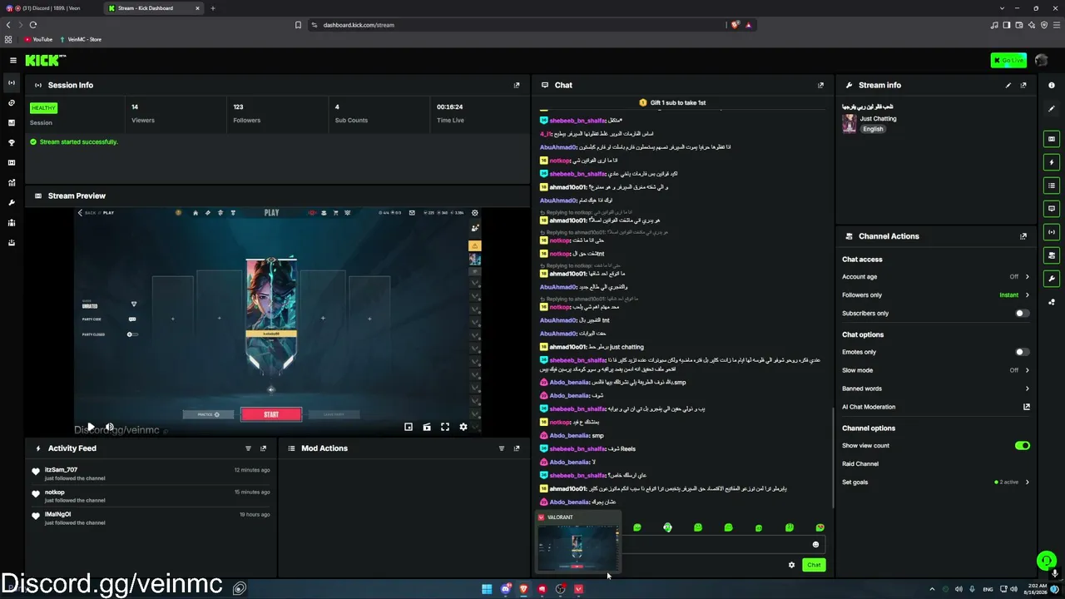Filter the Mod Actions list
The height and width of the screenshot is (599, 1065).
502,448
